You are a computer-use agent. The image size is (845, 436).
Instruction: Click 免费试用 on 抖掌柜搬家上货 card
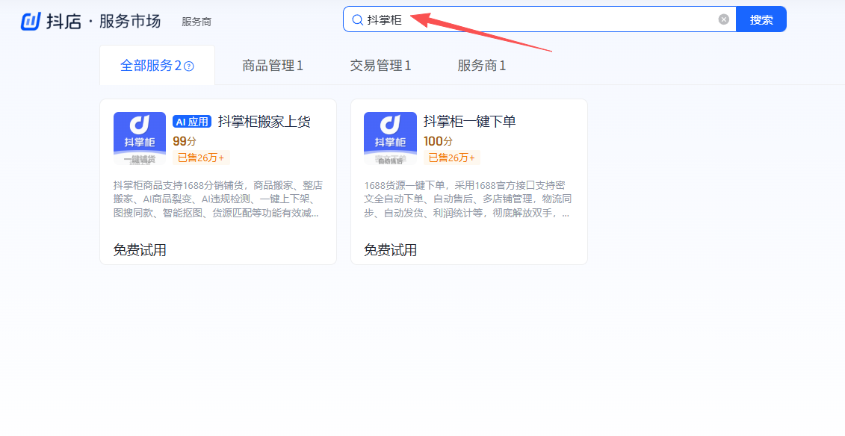pyautogui.click(x=140, y=250)
